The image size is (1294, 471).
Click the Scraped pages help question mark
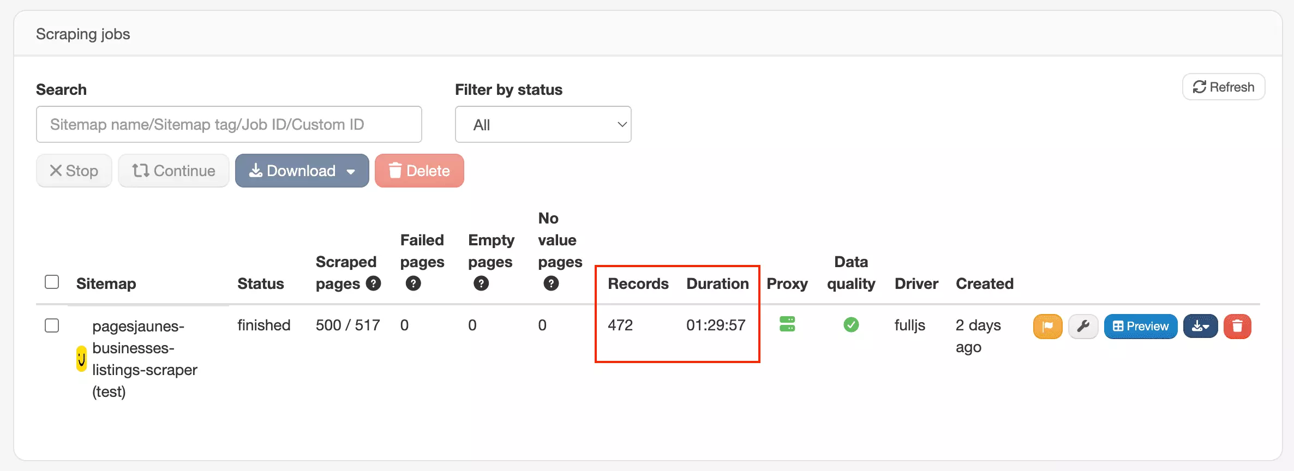click(x=373, y=283)
